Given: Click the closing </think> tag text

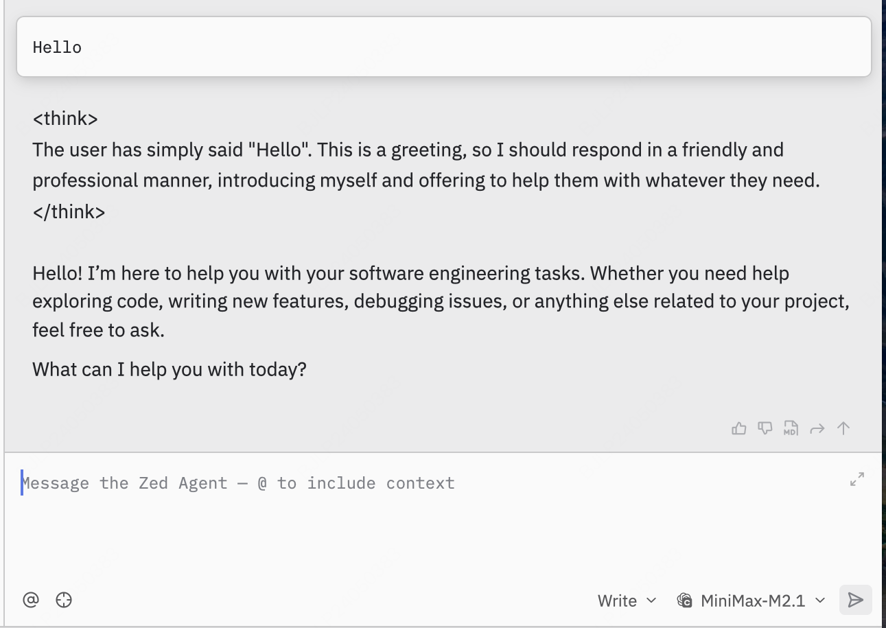Looking at the screenshot, I should pos(69,211).
